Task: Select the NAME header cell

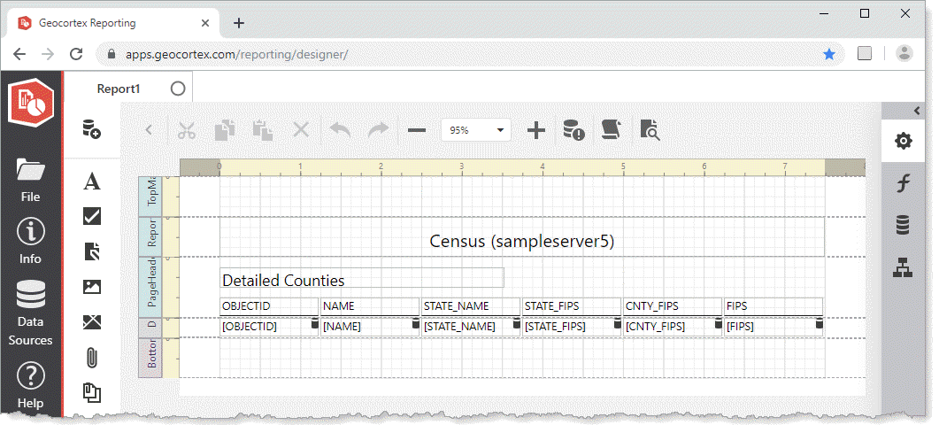Action: (x=369, y=306)
